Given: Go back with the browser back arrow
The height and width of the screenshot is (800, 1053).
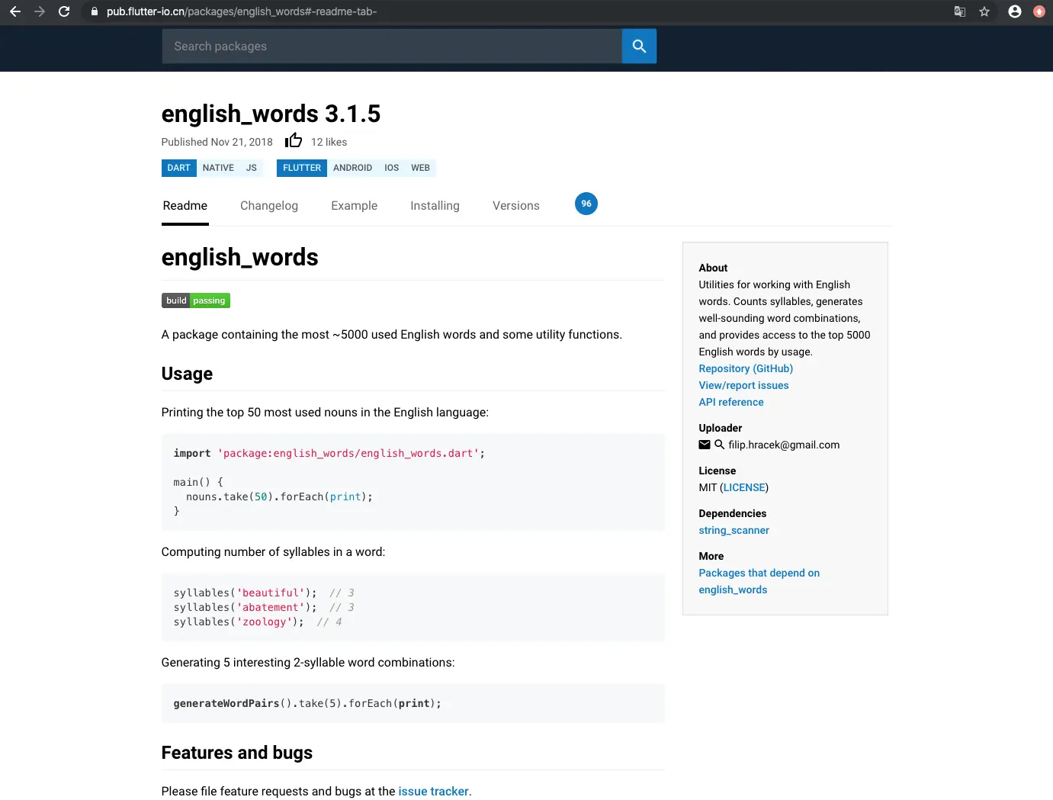Looking at the screenshot, I should coord(15,11).
